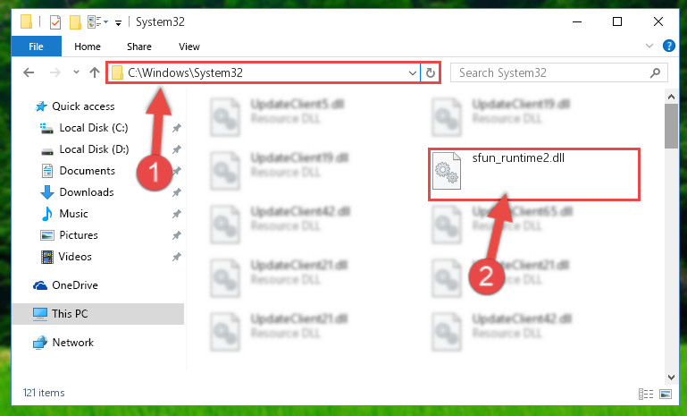The width and height of the screenshot is (687, 416).
Task: Refresh the System32 folder view
Action: pyautogui.click(x=431, y=72)
